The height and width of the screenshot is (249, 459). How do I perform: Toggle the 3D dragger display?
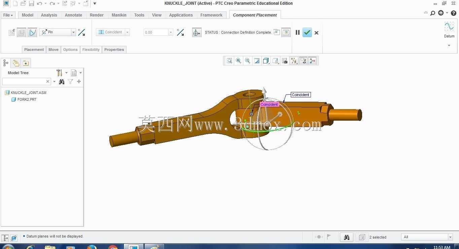[x=197, y=32]
